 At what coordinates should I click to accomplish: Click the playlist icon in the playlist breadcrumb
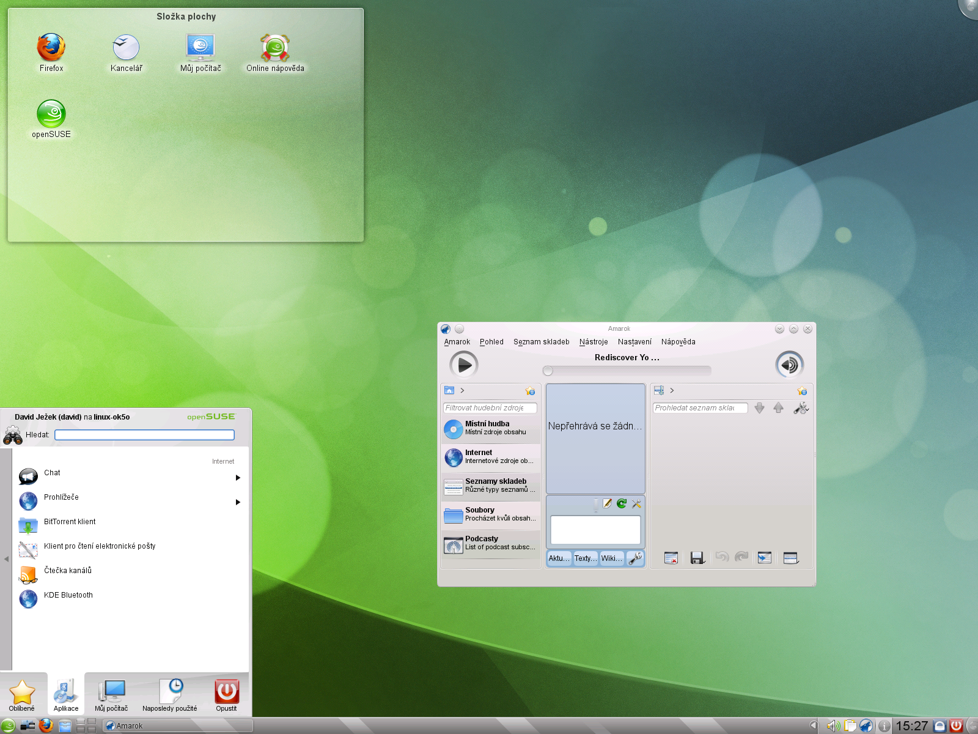(x=659, y=390)
